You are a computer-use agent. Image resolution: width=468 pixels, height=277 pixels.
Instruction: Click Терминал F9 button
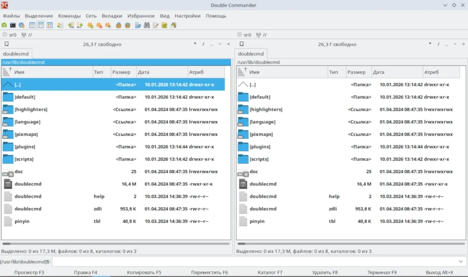(x=382, y=272)
